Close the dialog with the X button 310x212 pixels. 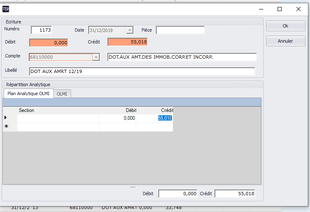click(x=299, y=9)
